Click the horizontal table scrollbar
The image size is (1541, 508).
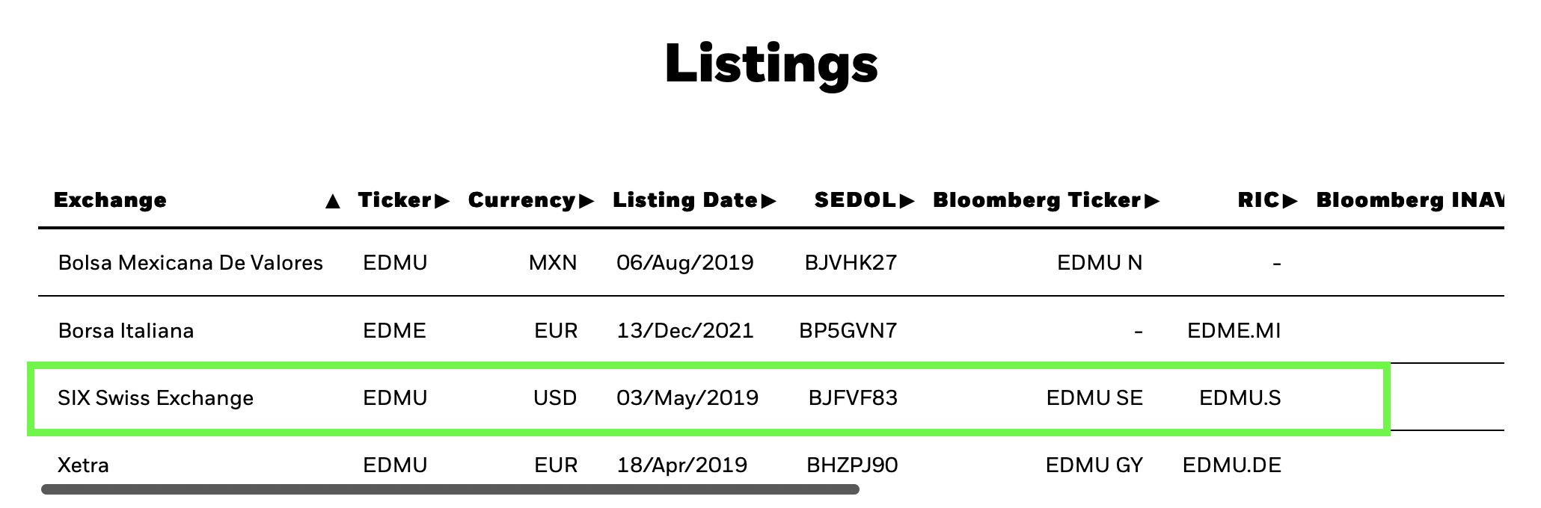pyautogui.click(x=450, y=489)
